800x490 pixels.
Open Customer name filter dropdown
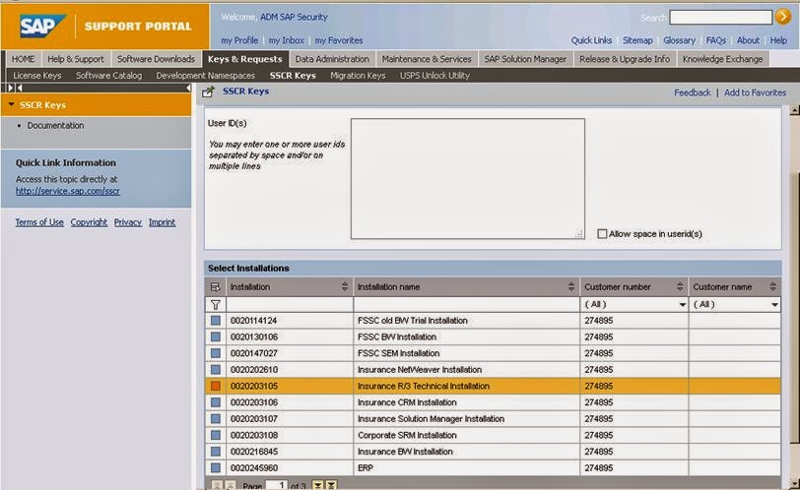[x=774, y=305]
